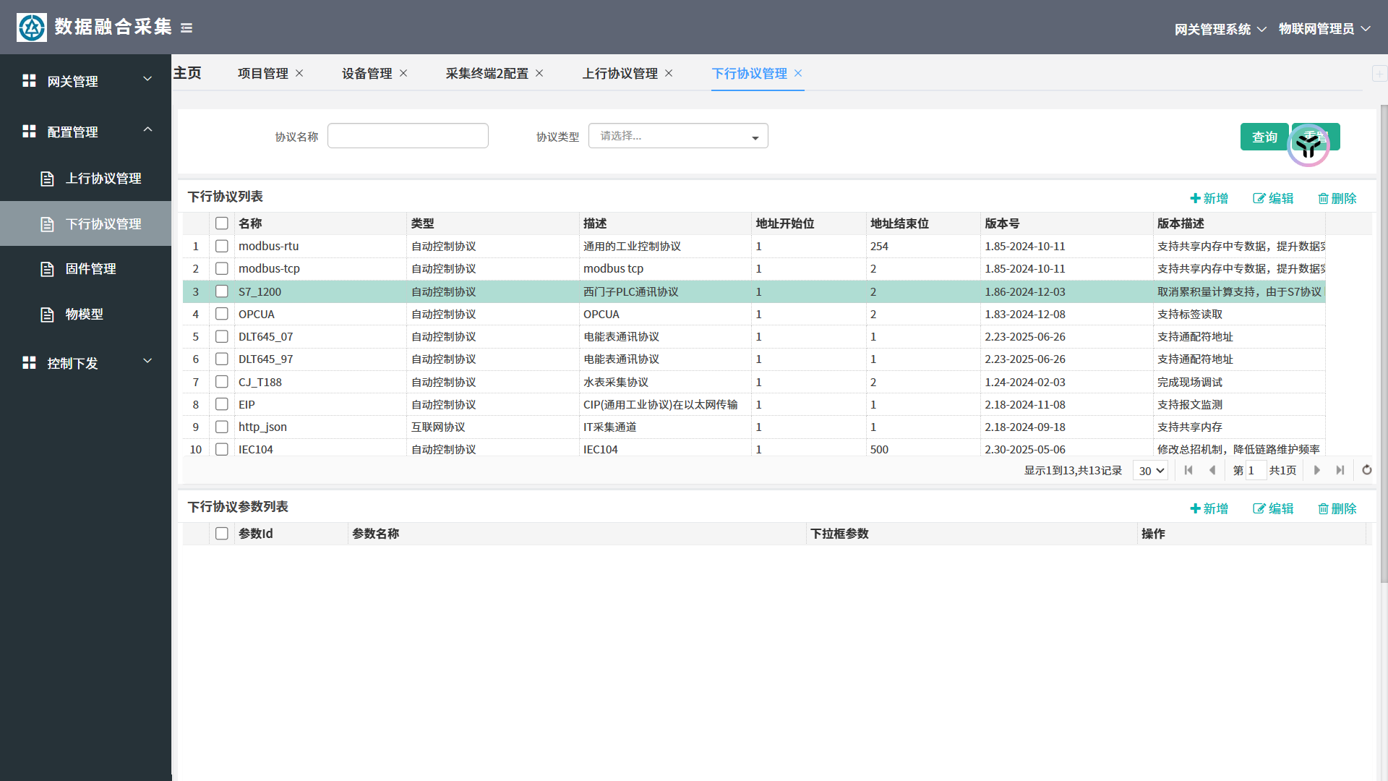Screen dimensions: 1388x781
Task: Toggle the select-all checkbox in the protocol list header
Action: coord(222,223)
